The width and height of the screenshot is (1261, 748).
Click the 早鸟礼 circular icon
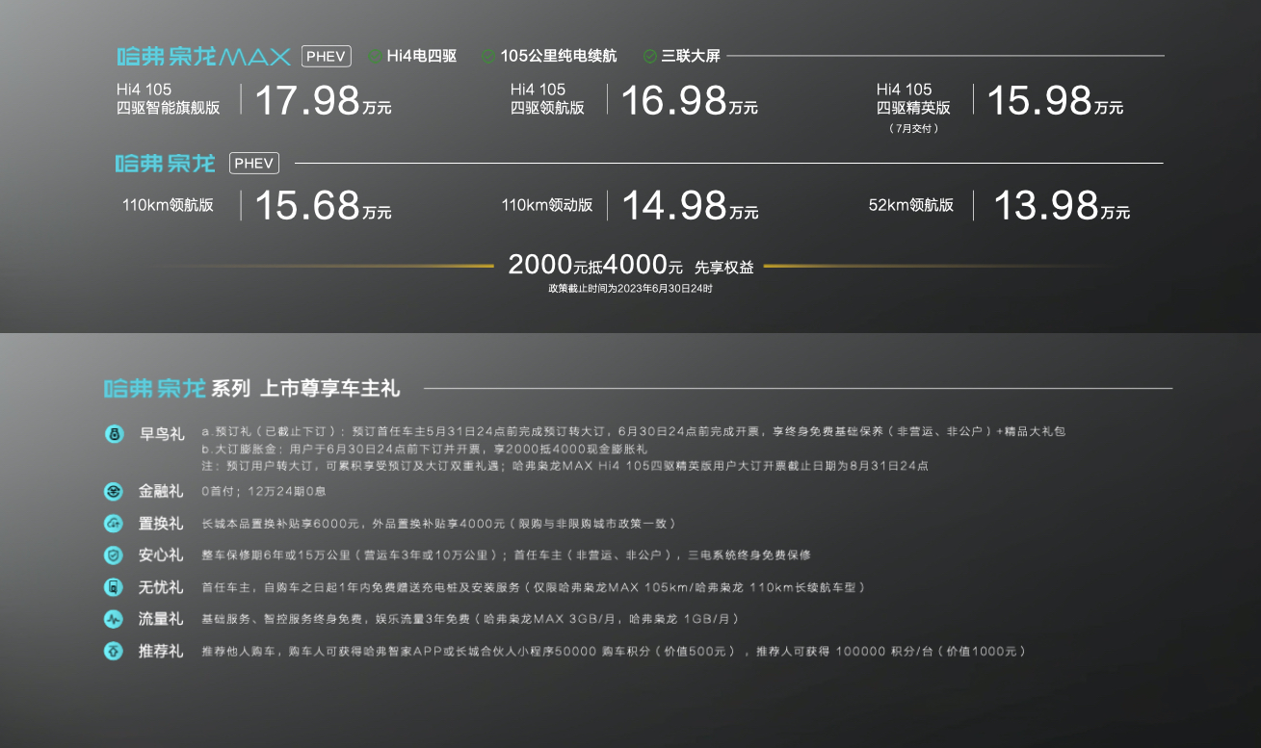pos(114,435)
